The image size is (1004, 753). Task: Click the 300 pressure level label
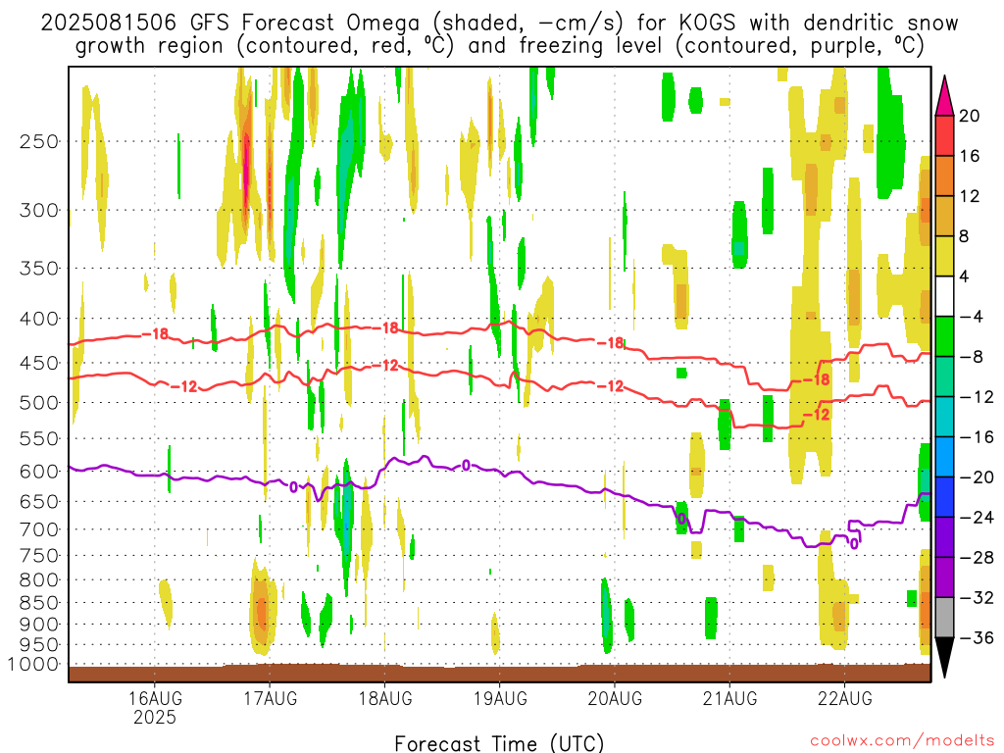[x=39, y=210]
